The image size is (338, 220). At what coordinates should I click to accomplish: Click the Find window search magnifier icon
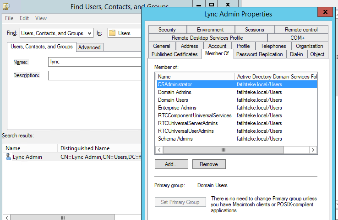[x=6, y=6]
